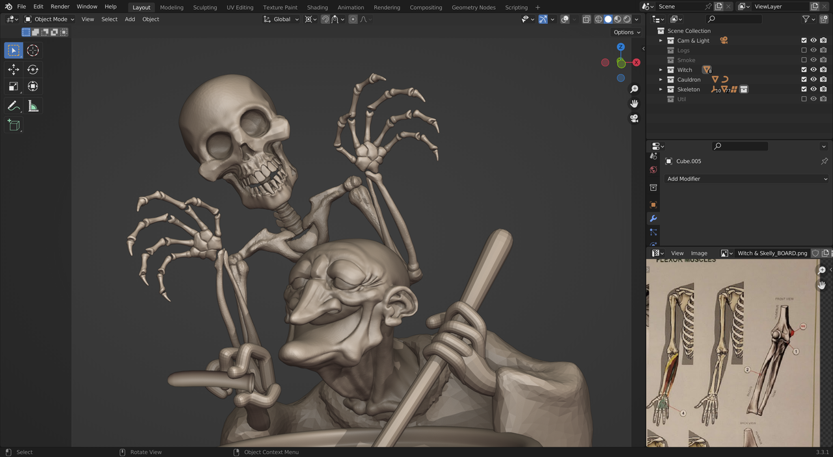Select the Measure tool

pos(33,106)
